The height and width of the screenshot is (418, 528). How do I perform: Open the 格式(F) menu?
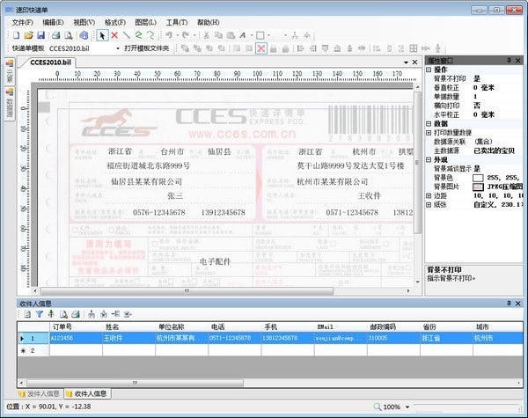click(x=115, y=22)
